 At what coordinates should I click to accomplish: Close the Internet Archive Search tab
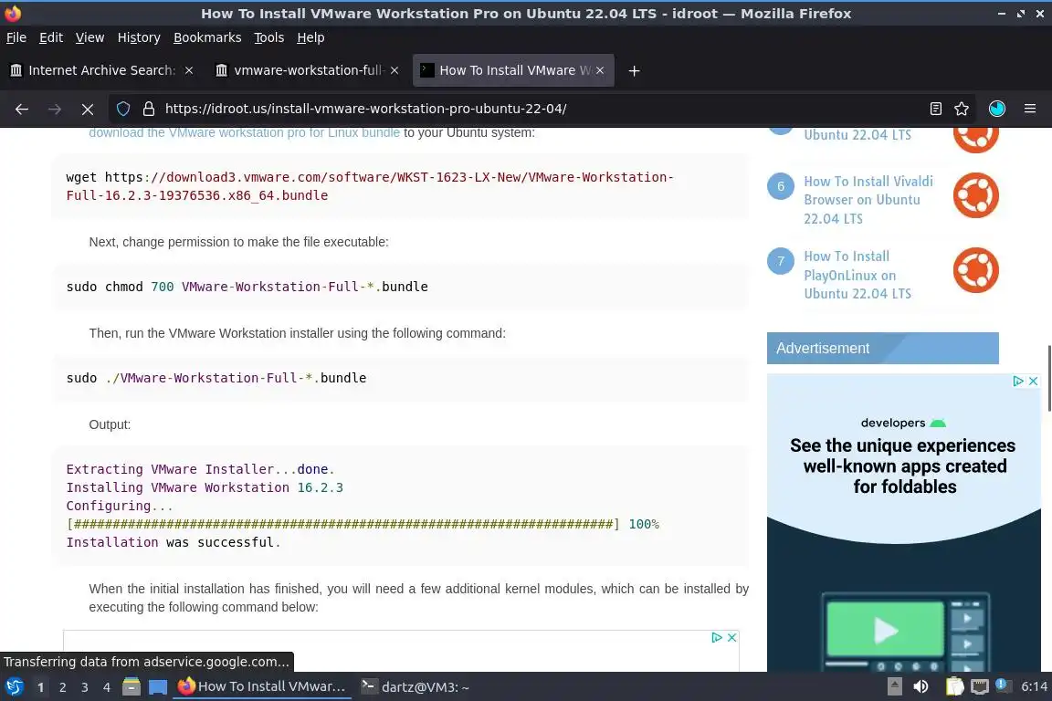189,70
